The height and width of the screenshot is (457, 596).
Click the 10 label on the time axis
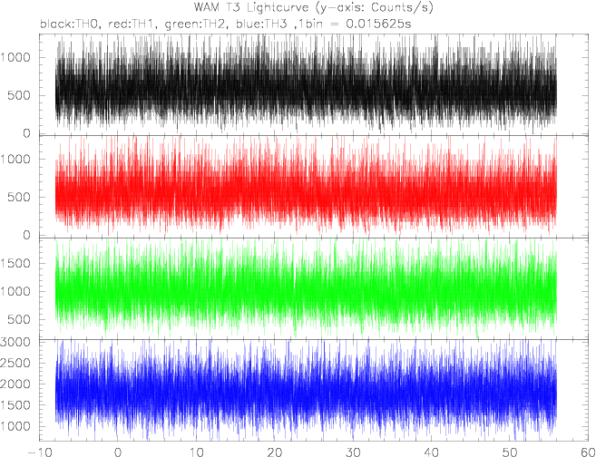coord(196,452)
